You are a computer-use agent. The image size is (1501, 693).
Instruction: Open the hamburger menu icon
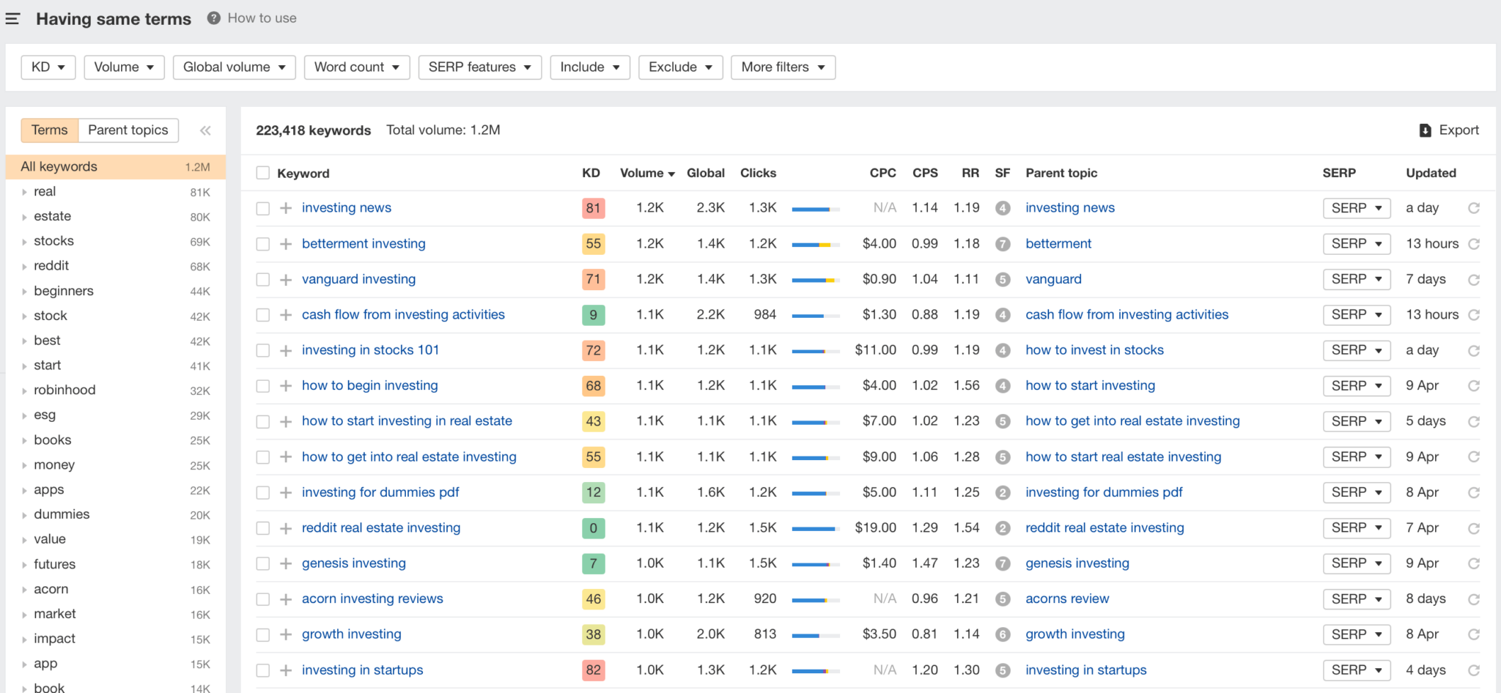click(12, 19)
